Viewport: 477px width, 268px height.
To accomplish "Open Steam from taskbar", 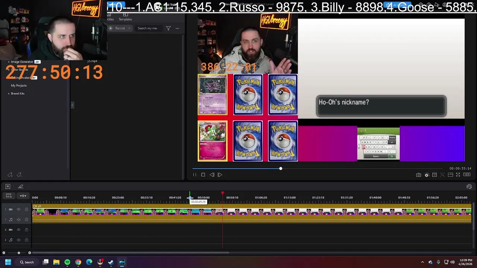I will coord(111,262).
